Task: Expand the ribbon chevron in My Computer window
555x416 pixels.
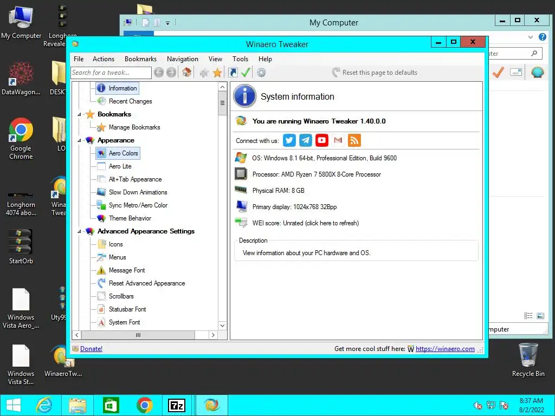Action: pyautogui.click(x=530, y=37)
